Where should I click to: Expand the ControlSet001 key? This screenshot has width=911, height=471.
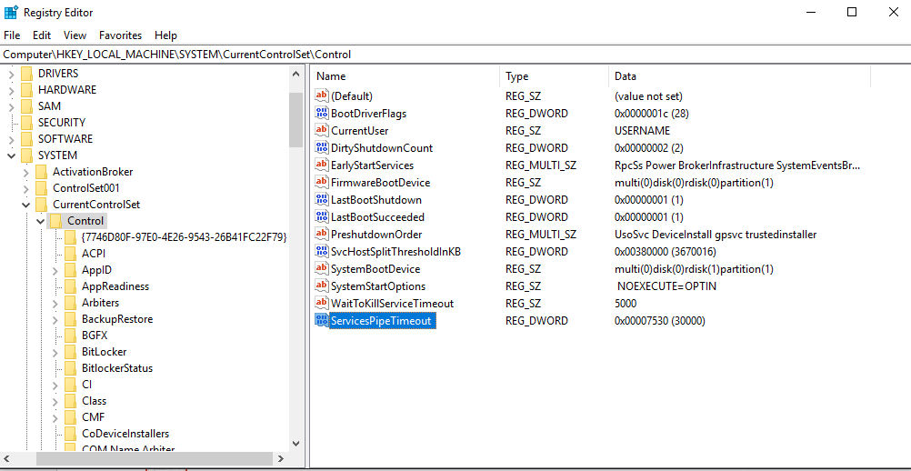pos(25,188)
